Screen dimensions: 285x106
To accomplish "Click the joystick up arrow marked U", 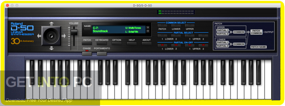I will coord(51,24).
